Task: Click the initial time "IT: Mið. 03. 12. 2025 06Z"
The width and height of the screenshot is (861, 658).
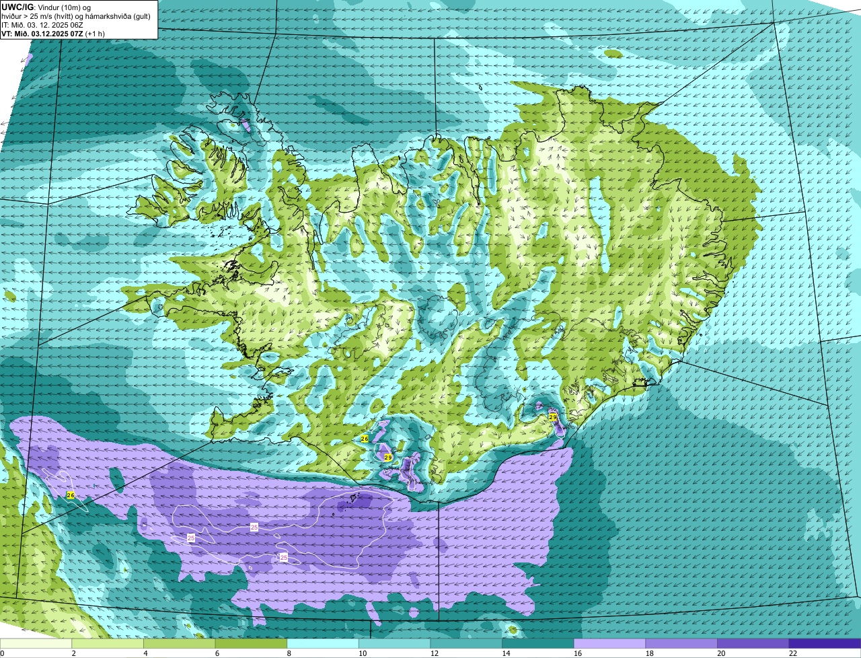Action: coord(42,24)
